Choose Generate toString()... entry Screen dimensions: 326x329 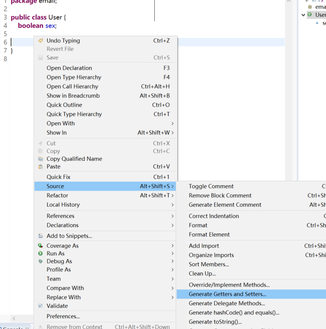(x=251, y=322)
